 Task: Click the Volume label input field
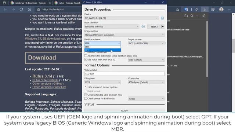pos(124,74)
